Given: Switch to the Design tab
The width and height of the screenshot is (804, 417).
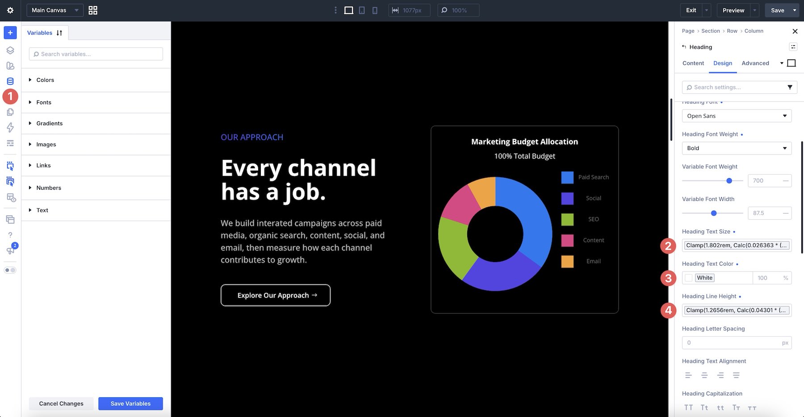Looking at the screenshot, I should click(x=723, y=63).
